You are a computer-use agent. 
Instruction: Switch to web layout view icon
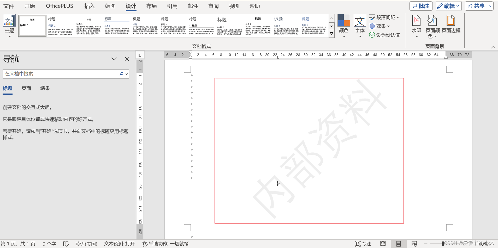pos(414,244)
